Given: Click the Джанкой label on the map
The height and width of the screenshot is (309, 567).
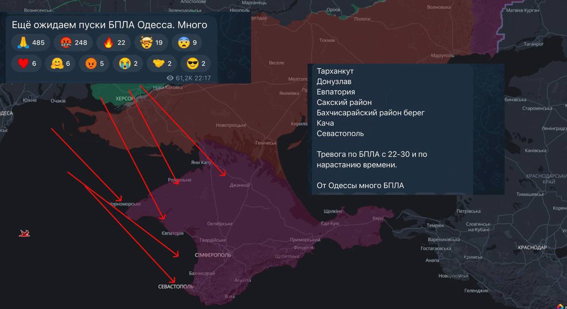Looking at the screenshot, I should coord(240,185).
